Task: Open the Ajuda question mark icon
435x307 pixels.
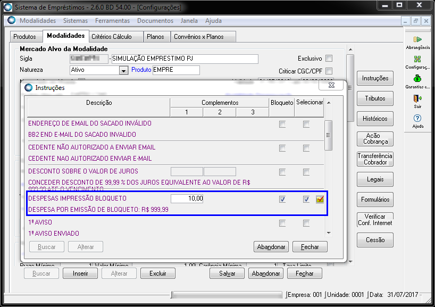Action: tap(417, 119)
